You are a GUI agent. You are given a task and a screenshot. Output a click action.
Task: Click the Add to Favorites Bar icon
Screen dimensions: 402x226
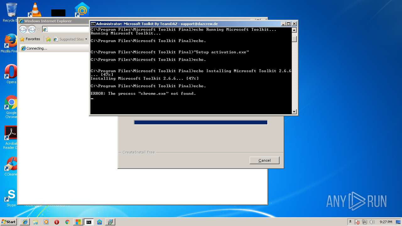pos(48,39)
